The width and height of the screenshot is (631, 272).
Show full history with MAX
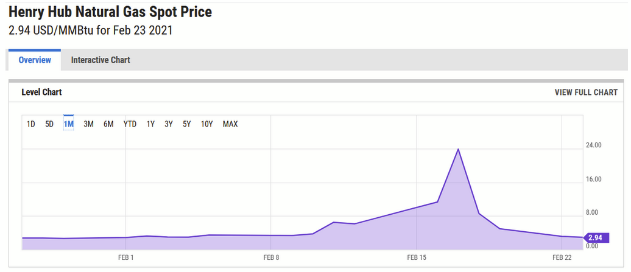coord(230,124)
